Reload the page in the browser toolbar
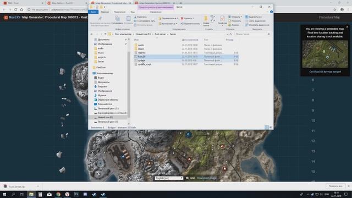The width and height of the screenshot is (352, 198). coord(15,9)
